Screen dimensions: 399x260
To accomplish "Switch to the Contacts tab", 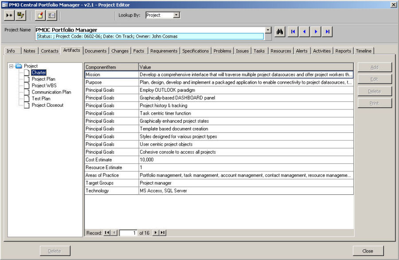I will pos(50,51).
